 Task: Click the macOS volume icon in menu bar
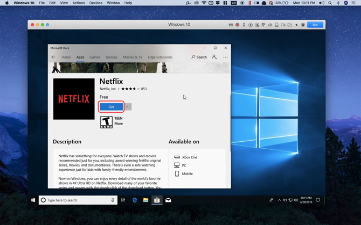click(322, 3)
